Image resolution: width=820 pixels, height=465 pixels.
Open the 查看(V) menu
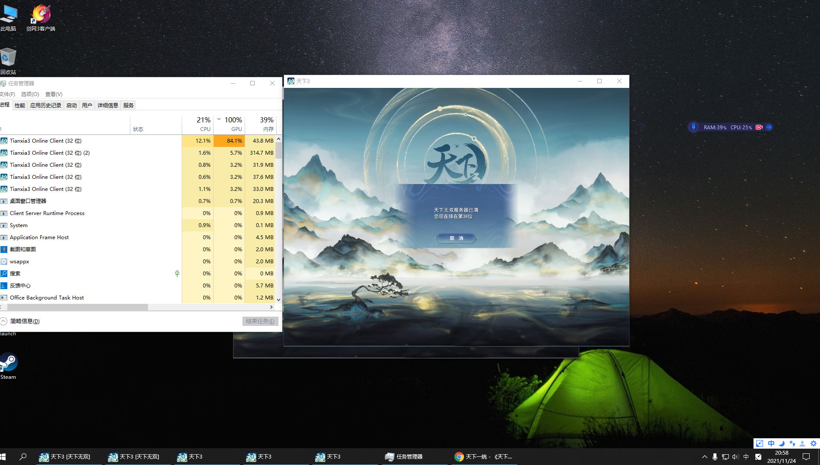[x=54, y=94]
